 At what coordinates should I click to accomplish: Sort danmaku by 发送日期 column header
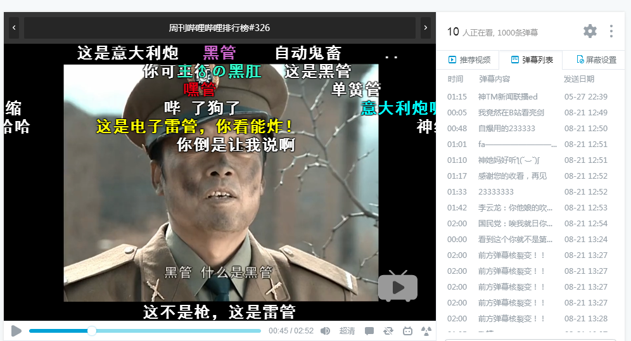pyautogui.click(x=578, y=79)
